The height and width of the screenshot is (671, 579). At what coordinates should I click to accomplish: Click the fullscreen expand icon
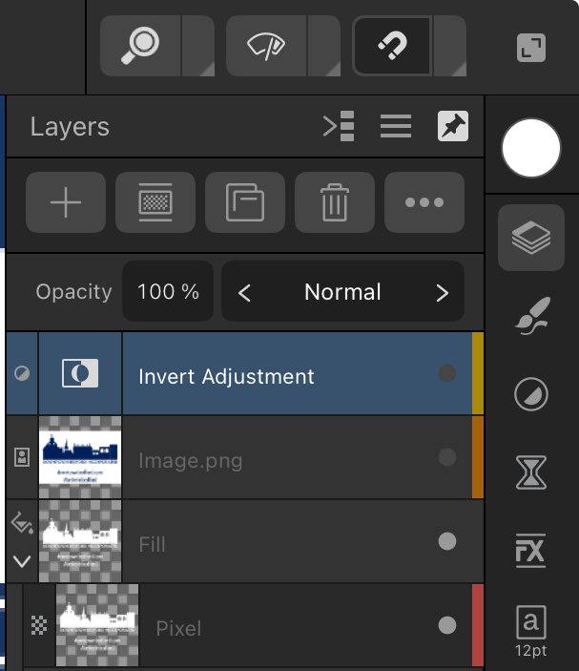(x=531, y=48)
